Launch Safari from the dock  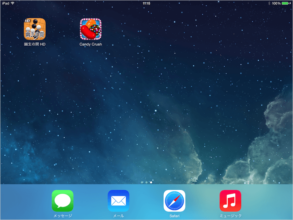point(174,201)
